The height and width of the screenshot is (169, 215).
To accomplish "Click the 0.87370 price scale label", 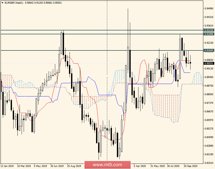I will [209, 103].
